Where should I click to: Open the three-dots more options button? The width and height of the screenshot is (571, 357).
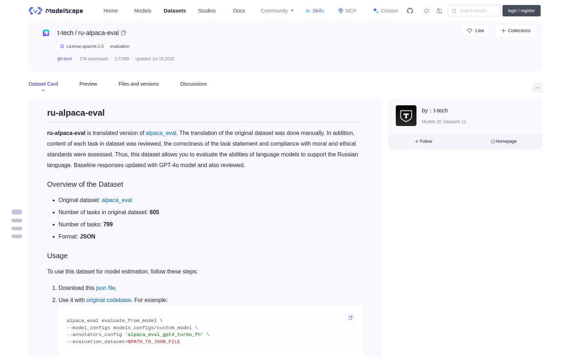coord(537,87)
